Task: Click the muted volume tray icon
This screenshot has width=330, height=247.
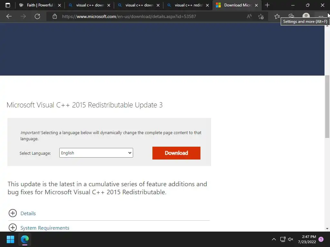Action: pyautogui.click(x=291, y=239)
